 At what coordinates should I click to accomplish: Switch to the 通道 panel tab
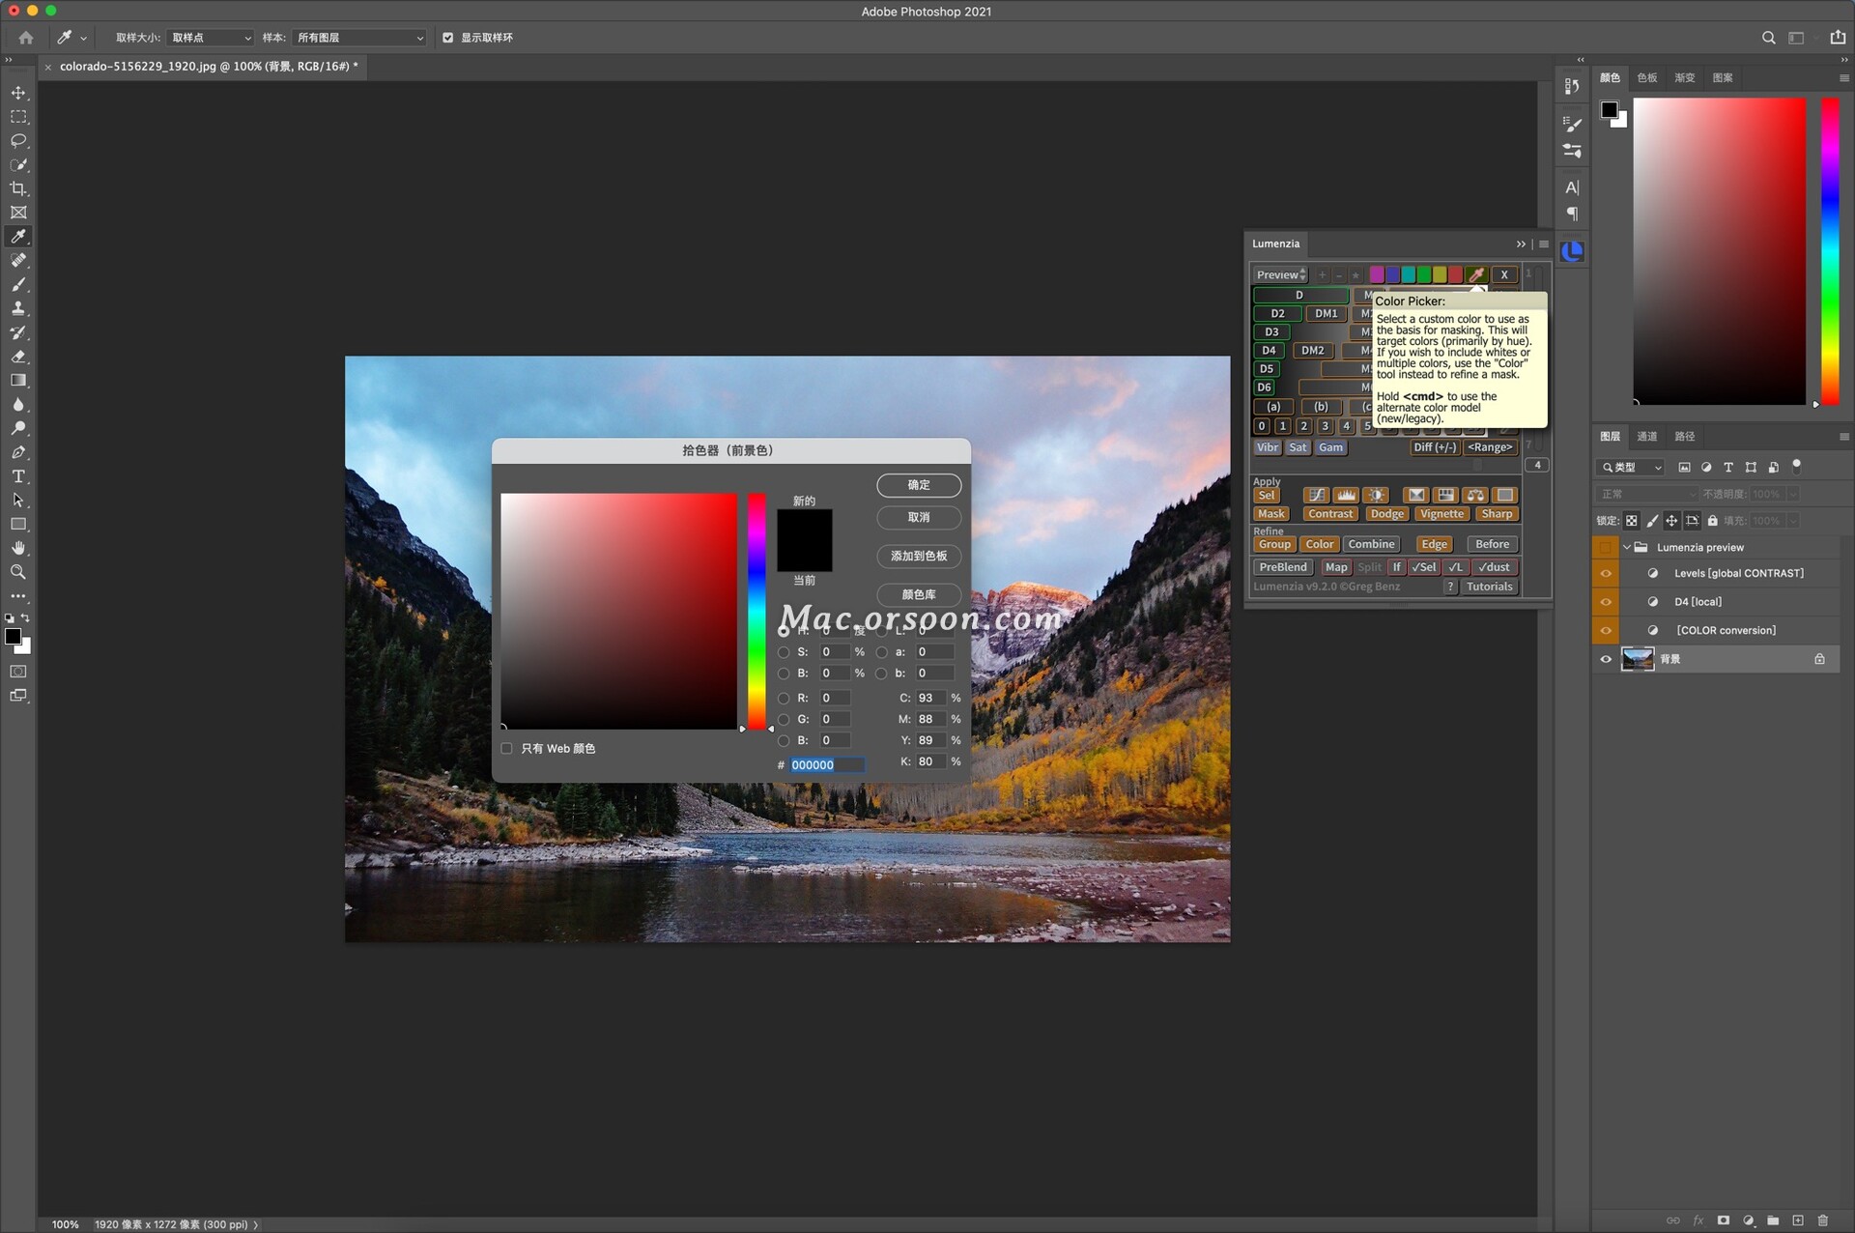pyautogui.click(x=1647, y=437)
